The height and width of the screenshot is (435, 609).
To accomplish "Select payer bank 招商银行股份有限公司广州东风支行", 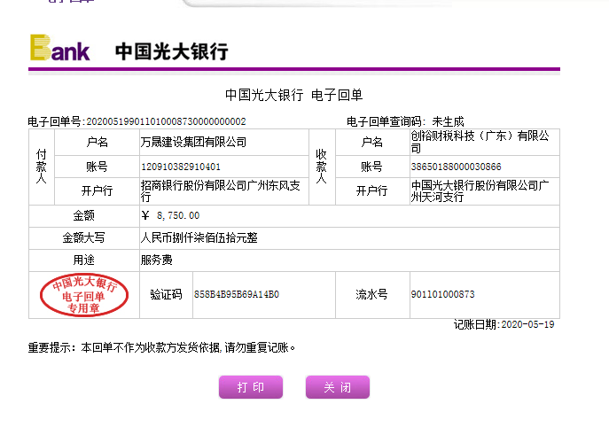I will point(220,190).
